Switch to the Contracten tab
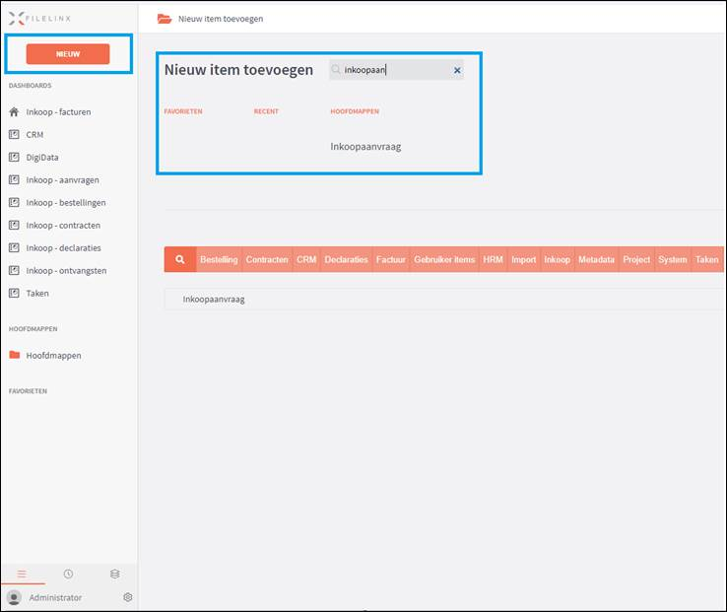This screenshot has height=612, width=727. (267, 260)
